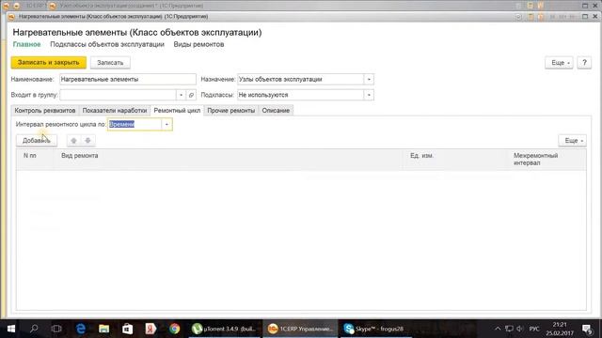
Task: Open the Action Center notifications
Action: pos(587,329)
